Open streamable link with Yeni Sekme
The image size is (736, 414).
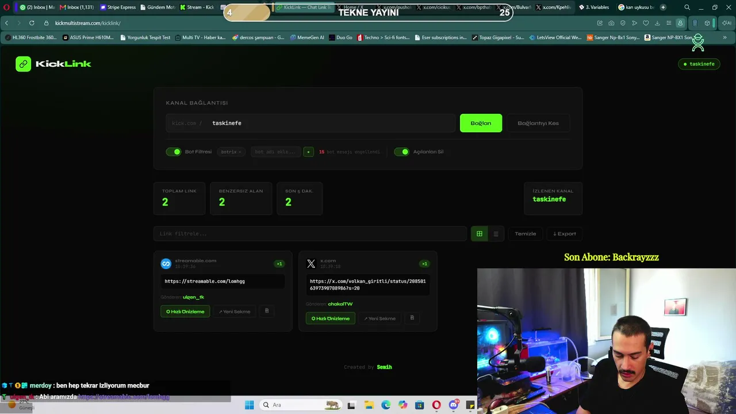click(x=235, y=312)
